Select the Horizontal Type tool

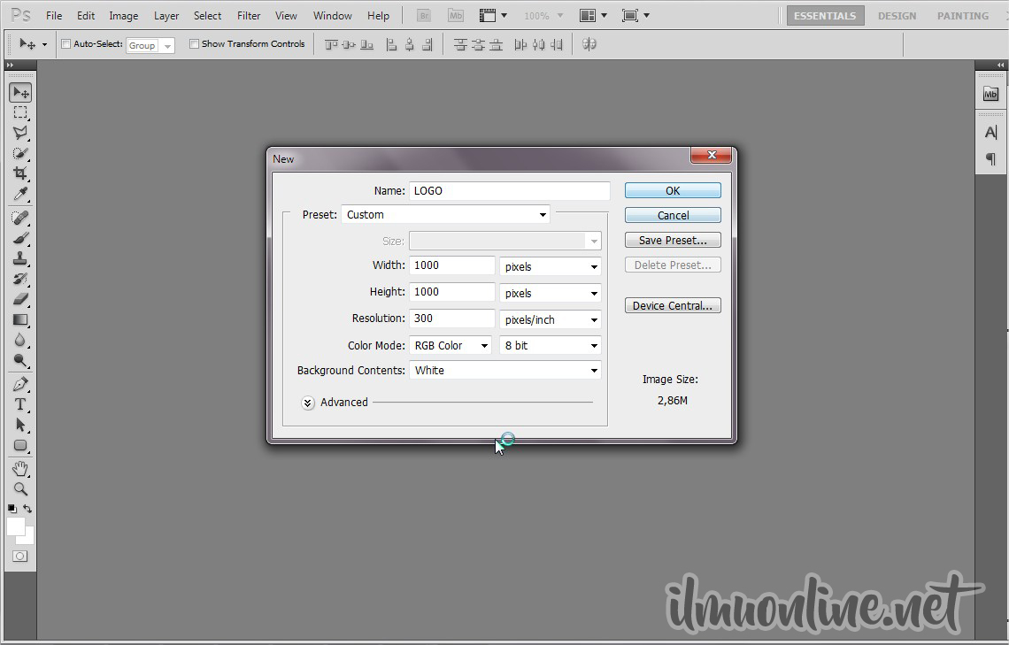20,404
